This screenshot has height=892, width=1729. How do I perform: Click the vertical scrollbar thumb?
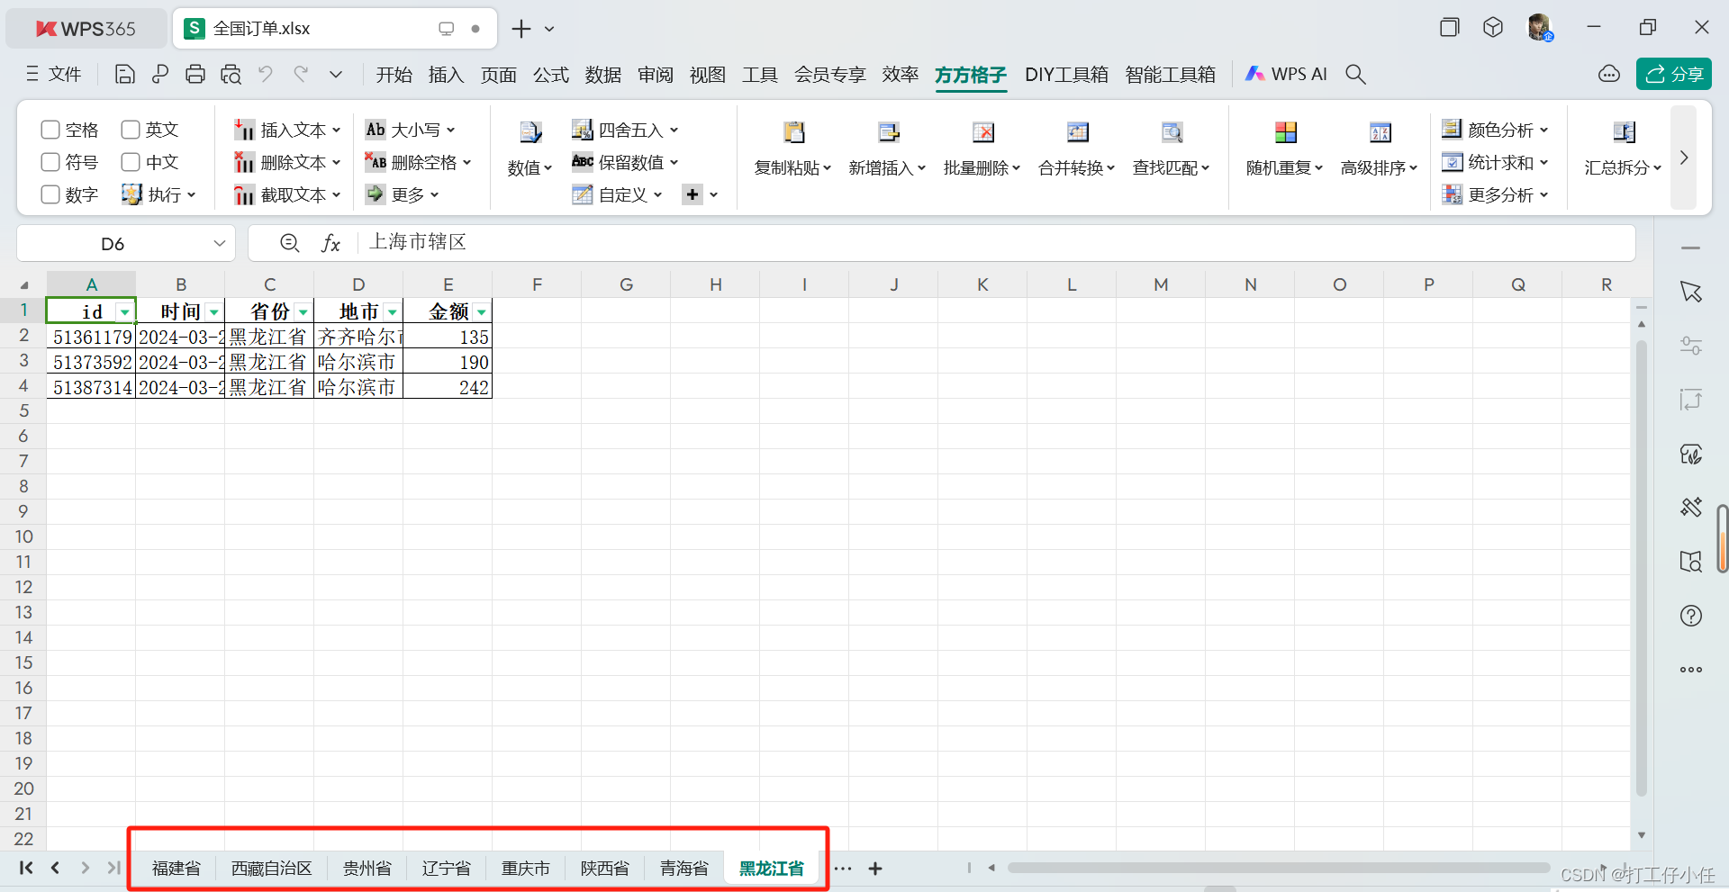coord(1642,567)
